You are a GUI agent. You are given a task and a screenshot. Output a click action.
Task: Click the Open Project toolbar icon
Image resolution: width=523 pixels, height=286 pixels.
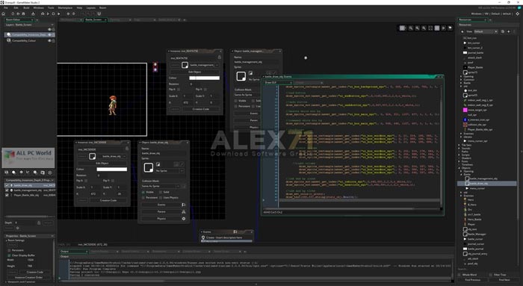point(19,13)
